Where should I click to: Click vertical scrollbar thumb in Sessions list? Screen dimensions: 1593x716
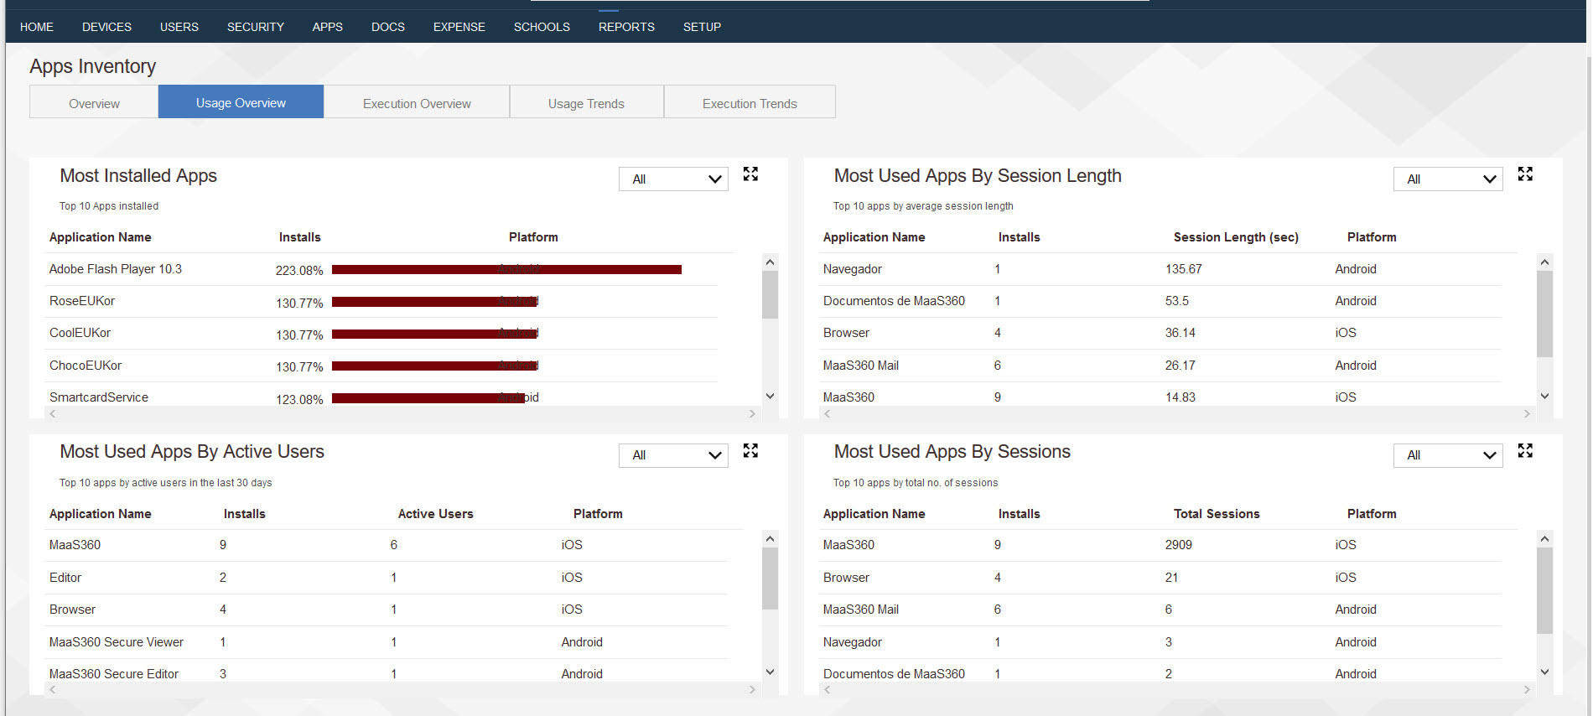click(1544, 590)
